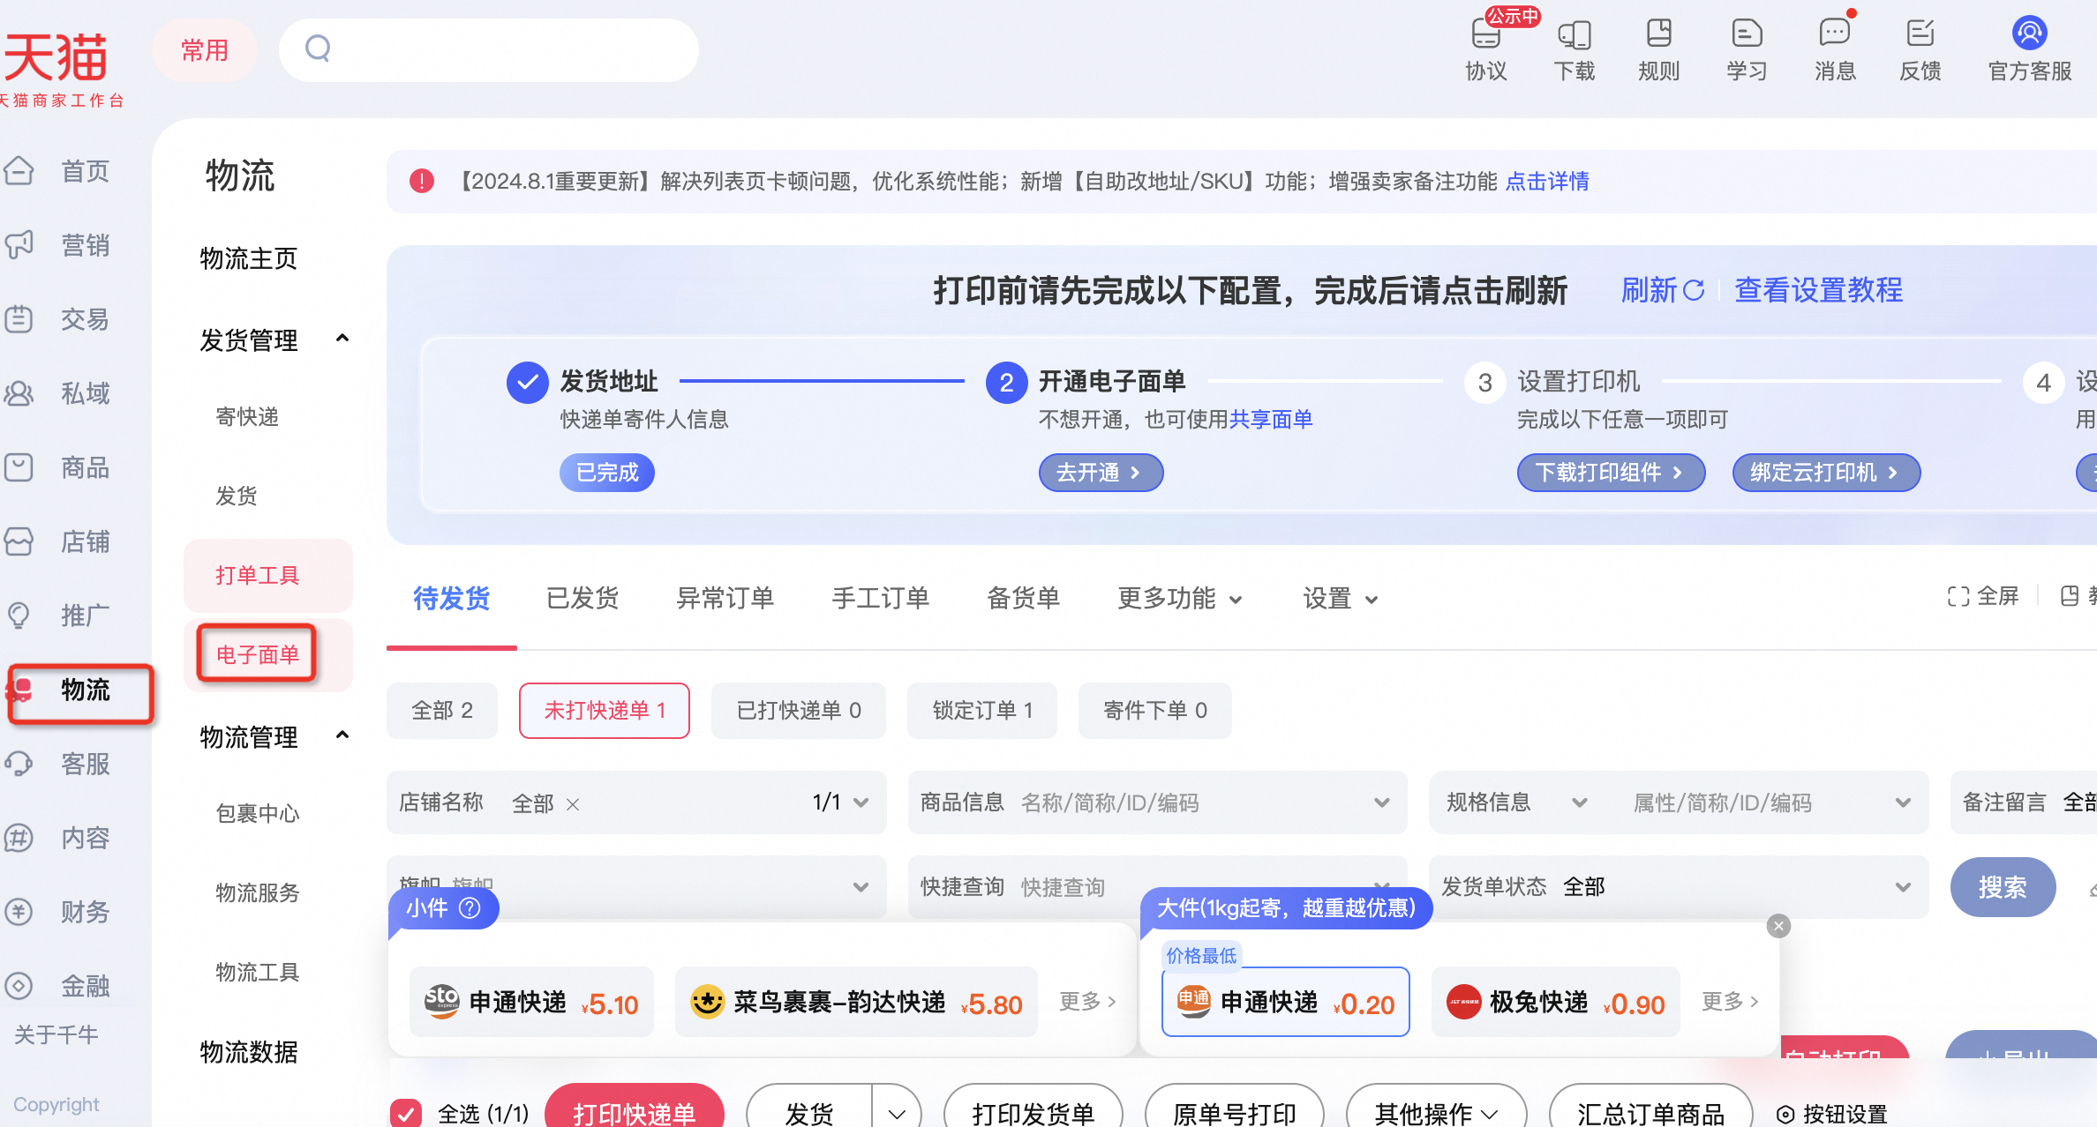Screen dimensions: 2097x1127
Task: Click the top search input field
Action: pos(489,49)
